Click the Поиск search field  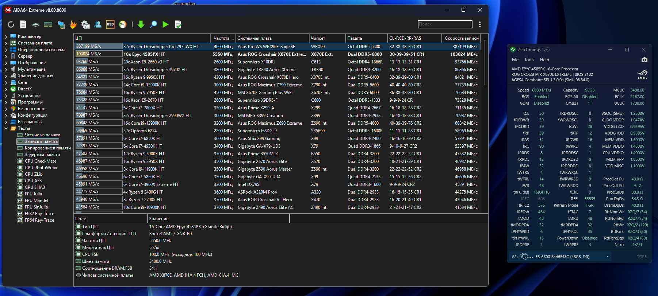tap(445, 24)
